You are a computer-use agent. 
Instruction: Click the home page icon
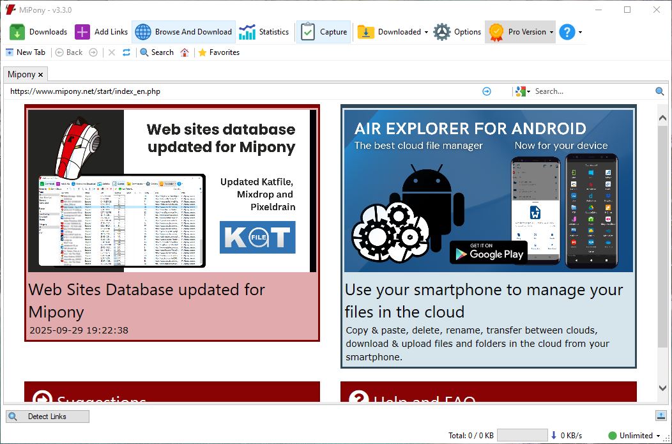[x=185, y=52]
